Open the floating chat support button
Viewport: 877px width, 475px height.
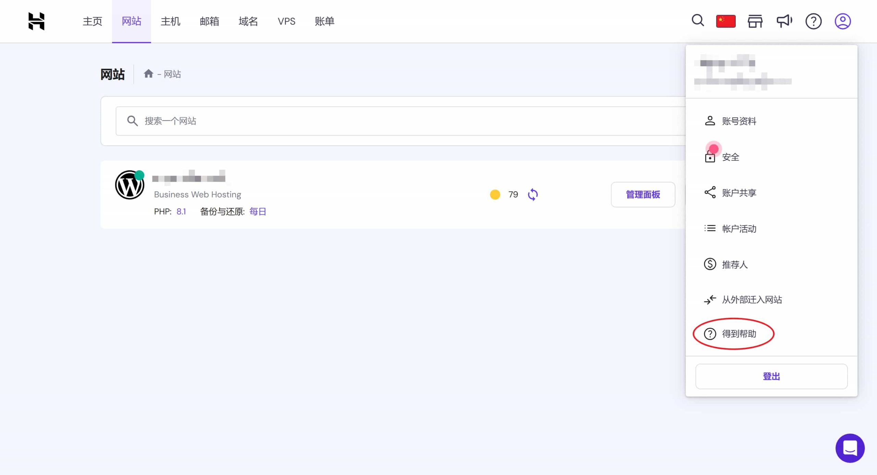(x=850, y=448)
